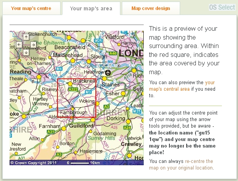Click the A40 road sign near London

(x=113, y=53)
